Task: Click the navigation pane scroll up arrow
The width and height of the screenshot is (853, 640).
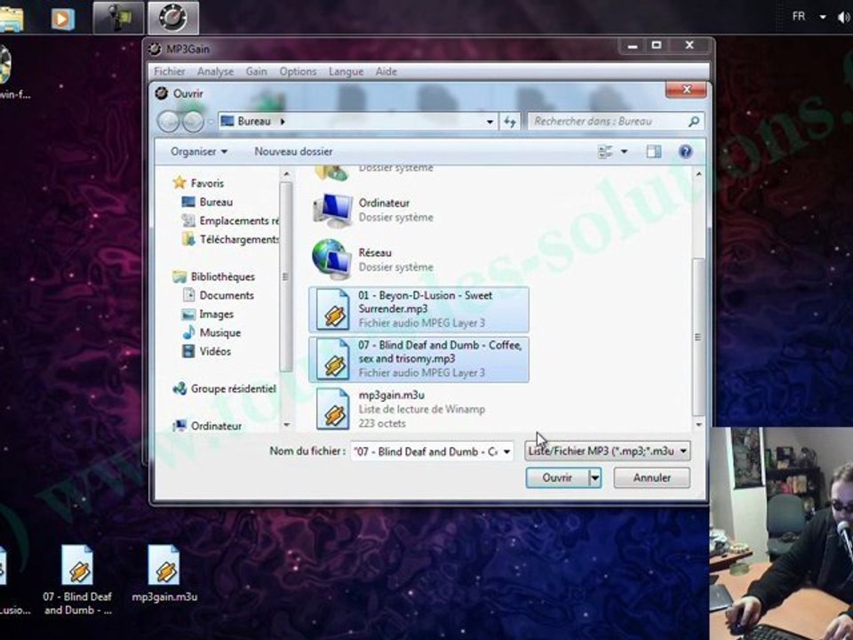Action: click(286, 175)
